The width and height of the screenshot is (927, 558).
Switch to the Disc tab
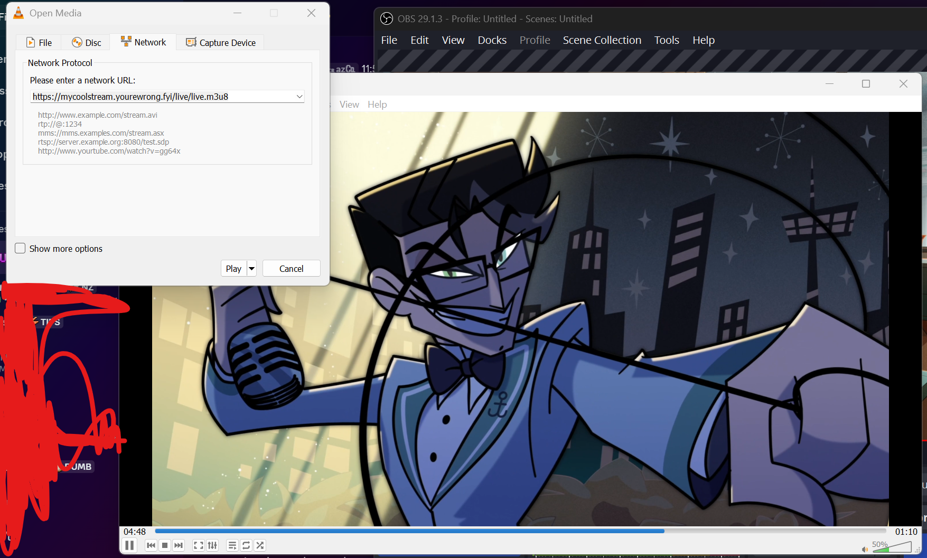(87, 43)
